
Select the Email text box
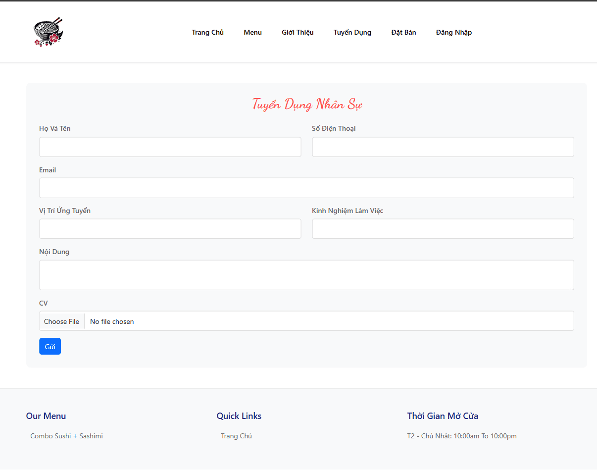coord(306,188)
